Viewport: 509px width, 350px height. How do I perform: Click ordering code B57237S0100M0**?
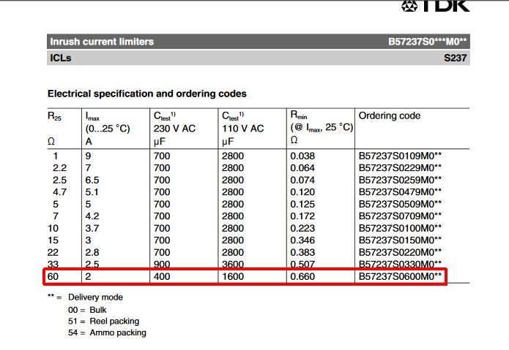(400, 227)
